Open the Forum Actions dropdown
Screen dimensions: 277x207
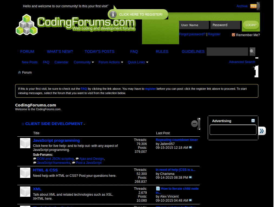(111, 62)
